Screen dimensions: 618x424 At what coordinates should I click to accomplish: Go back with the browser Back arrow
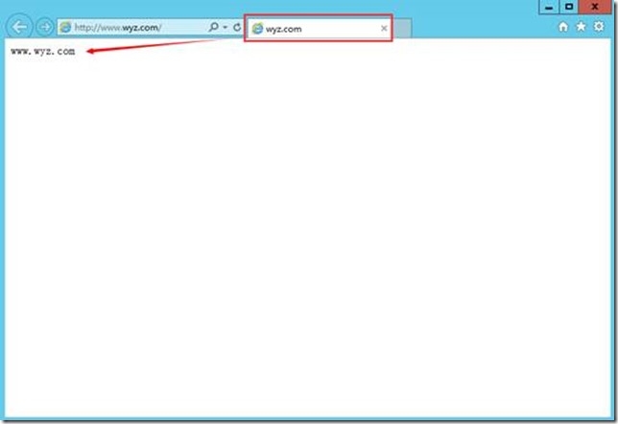[19, 27]
